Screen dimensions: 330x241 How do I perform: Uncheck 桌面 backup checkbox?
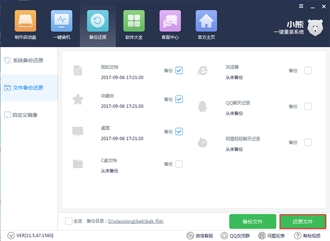pos(179,132)
